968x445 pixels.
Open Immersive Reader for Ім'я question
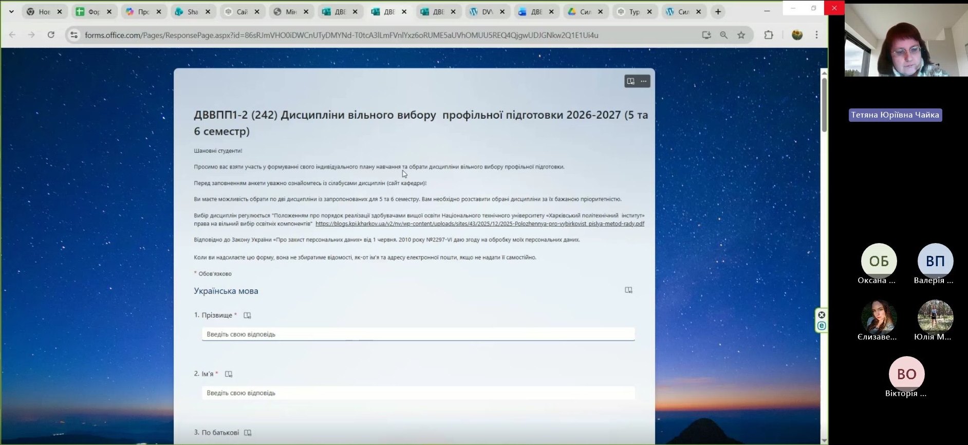[x=229, y=374]
